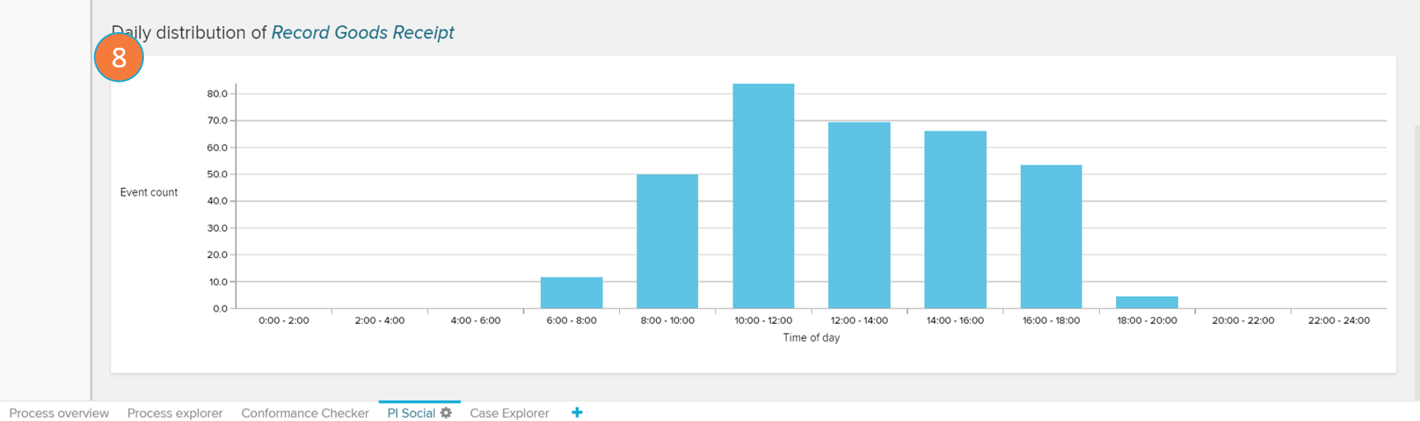Switch to the Process overview tab
The width and height of the screenshot is (1420, 421).
point(58,413)
